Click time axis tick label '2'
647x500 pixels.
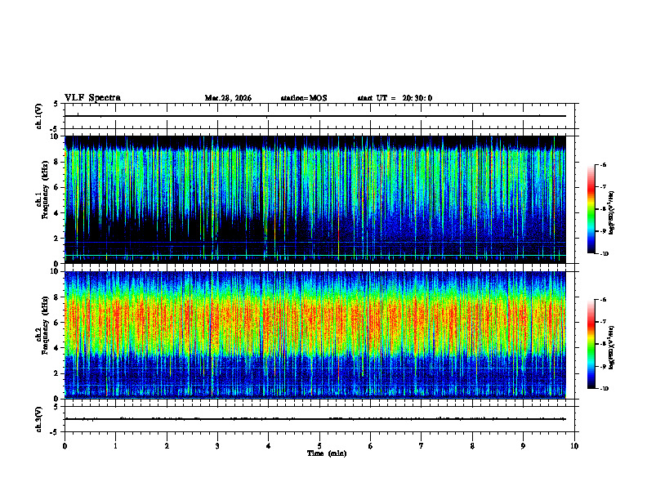click(x=167, y=446)
